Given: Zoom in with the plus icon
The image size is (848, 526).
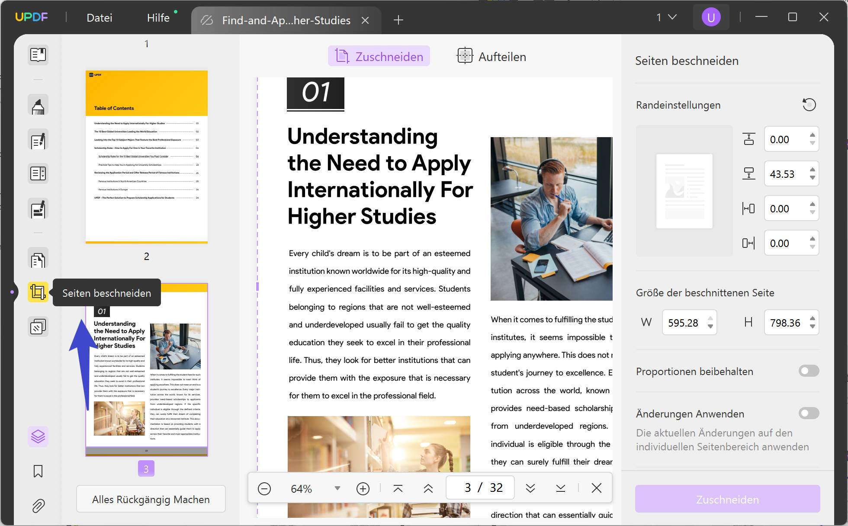Looking at the screenshot, I should click(x=363, y=488).
